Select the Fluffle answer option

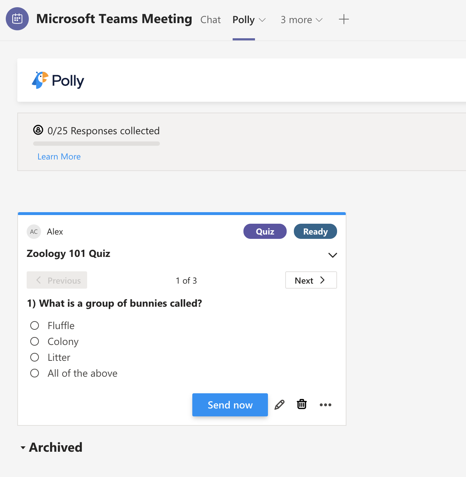click(x=35, y=325)
